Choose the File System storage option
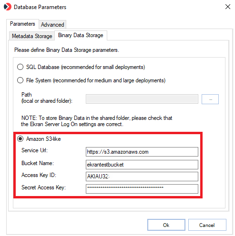Screen dimensions: 235x236 coord(20,80)
